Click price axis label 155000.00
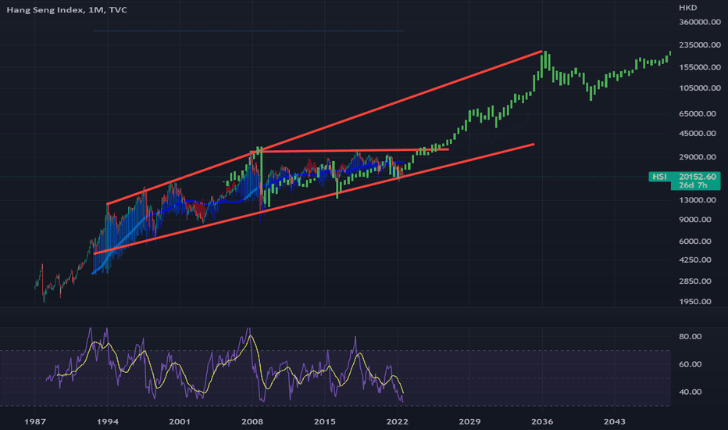This screenshot has width=728, height=430. 700,67
